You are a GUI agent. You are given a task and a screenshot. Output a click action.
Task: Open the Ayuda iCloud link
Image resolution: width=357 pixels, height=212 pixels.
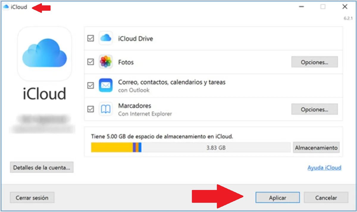pyautogui.click(x=324, y=168)
